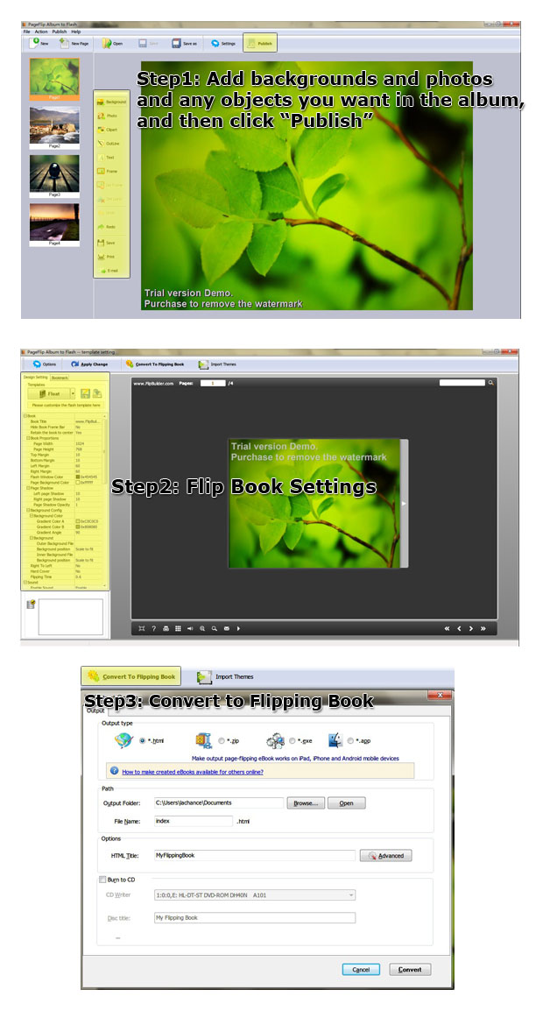The width and height of the screenshot is (543, 1025).
Task: Switch to the Bookmark tab
Action: 60,378
